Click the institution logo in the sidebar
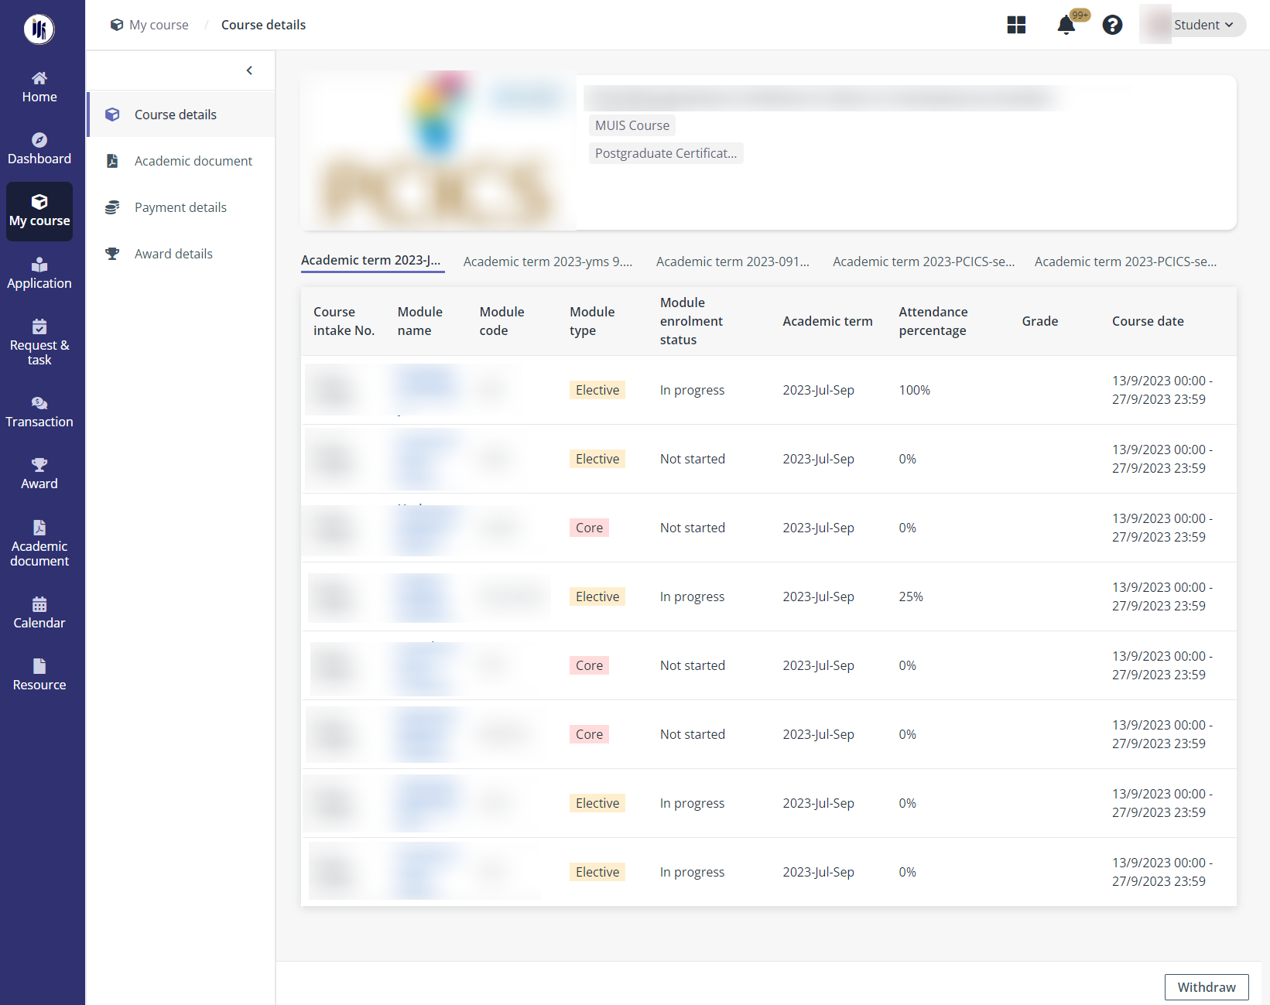Viewport: 1270px width, 1005px height. [39, 29]
